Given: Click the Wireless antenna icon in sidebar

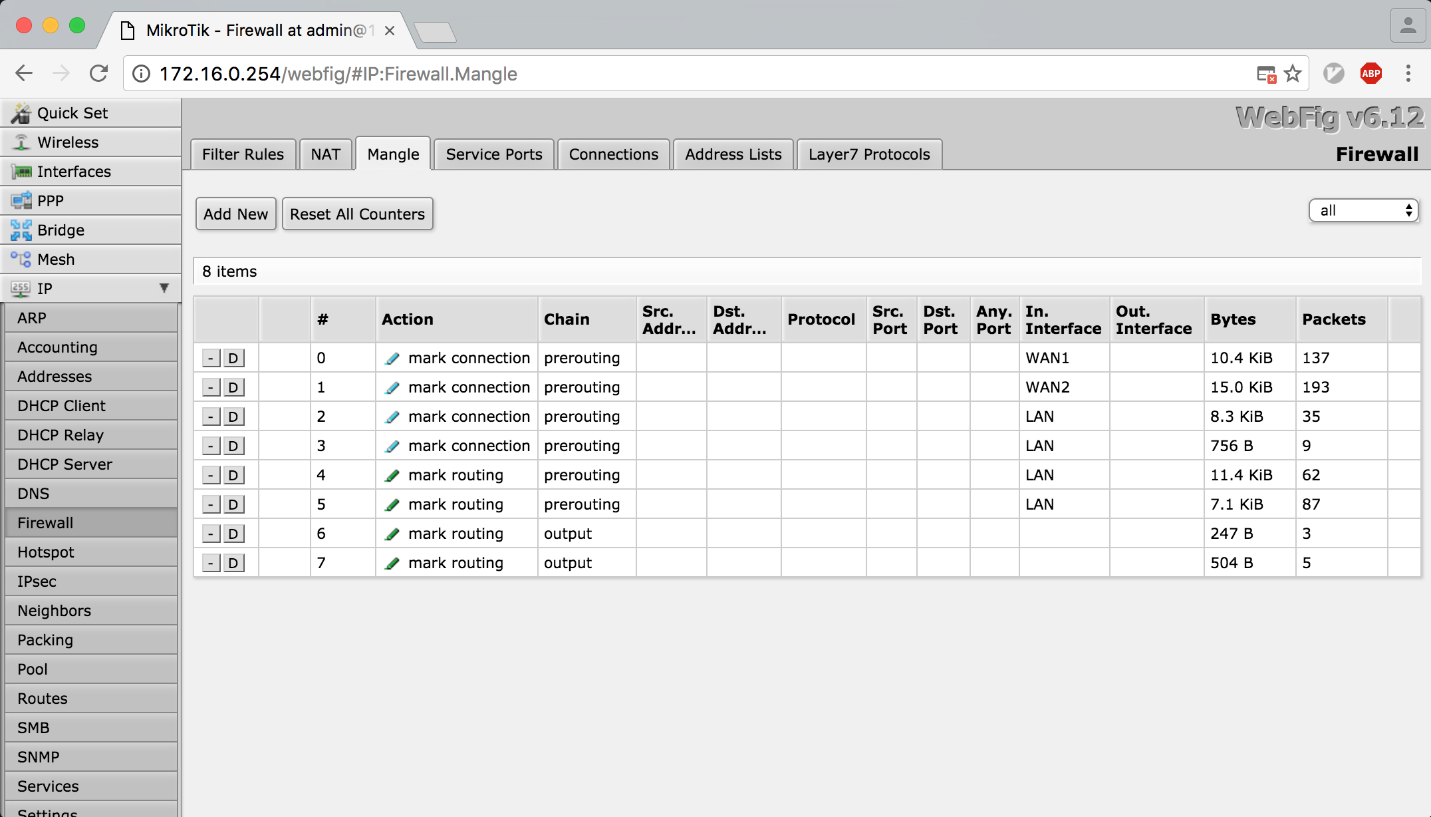Looking at the screenshot, I should pyautogui.click(x=21, y=142).
